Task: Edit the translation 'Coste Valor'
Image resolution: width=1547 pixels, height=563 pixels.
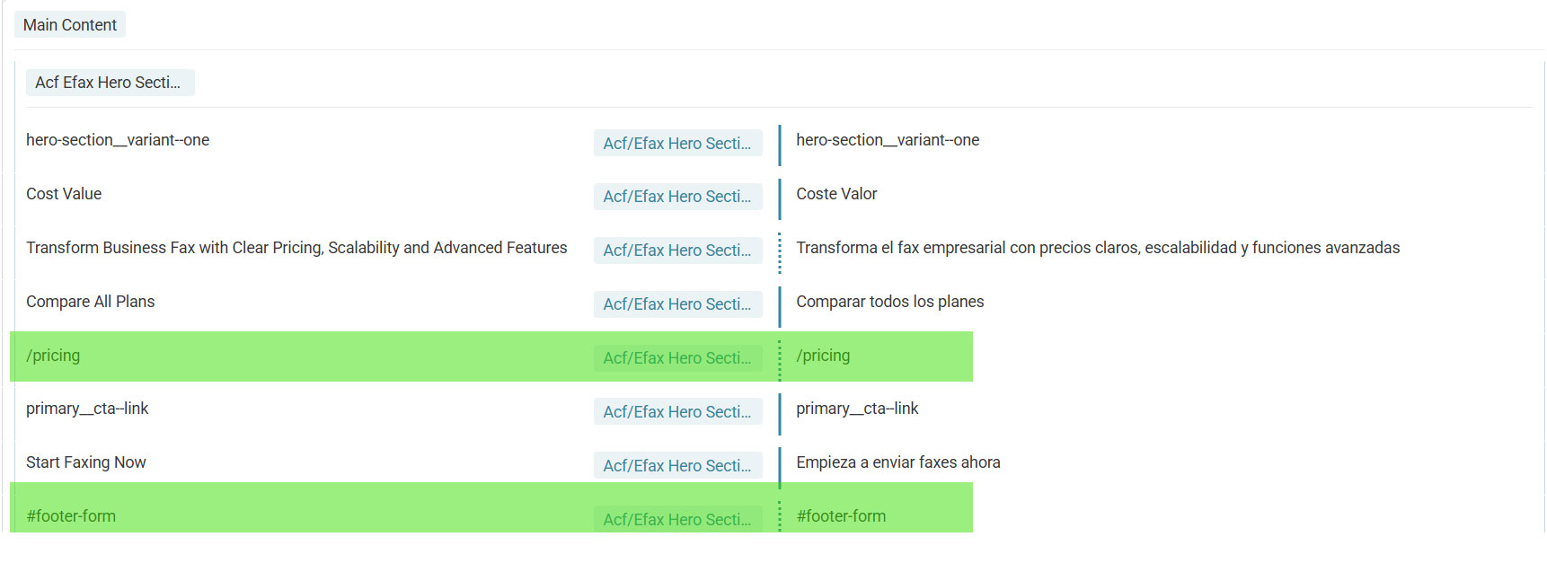Action: coord(836,194)
